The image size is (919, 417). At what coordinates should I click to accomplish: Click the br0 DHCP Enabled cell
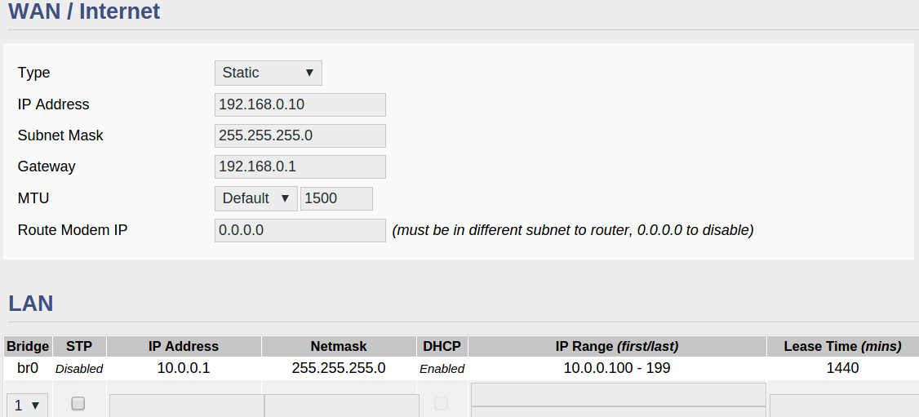click(442, 369)
